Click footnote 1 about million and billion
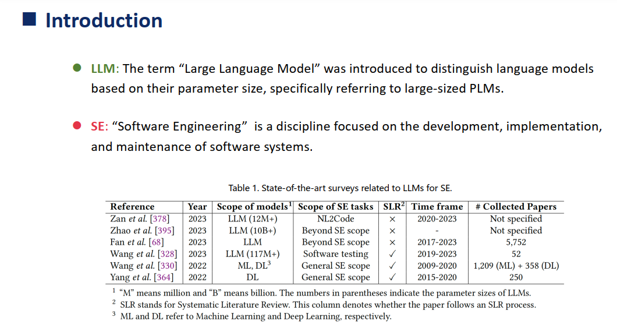This screenshot has height=331, width=617. pyautogui.click(x=321, y=293)
